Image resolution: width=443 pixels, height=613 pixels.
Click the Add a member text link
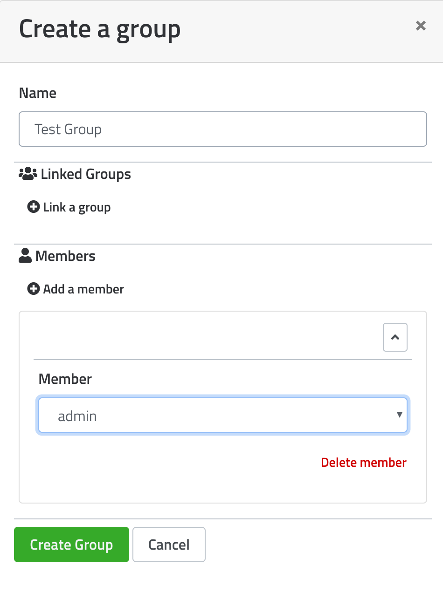click(83, 289)
